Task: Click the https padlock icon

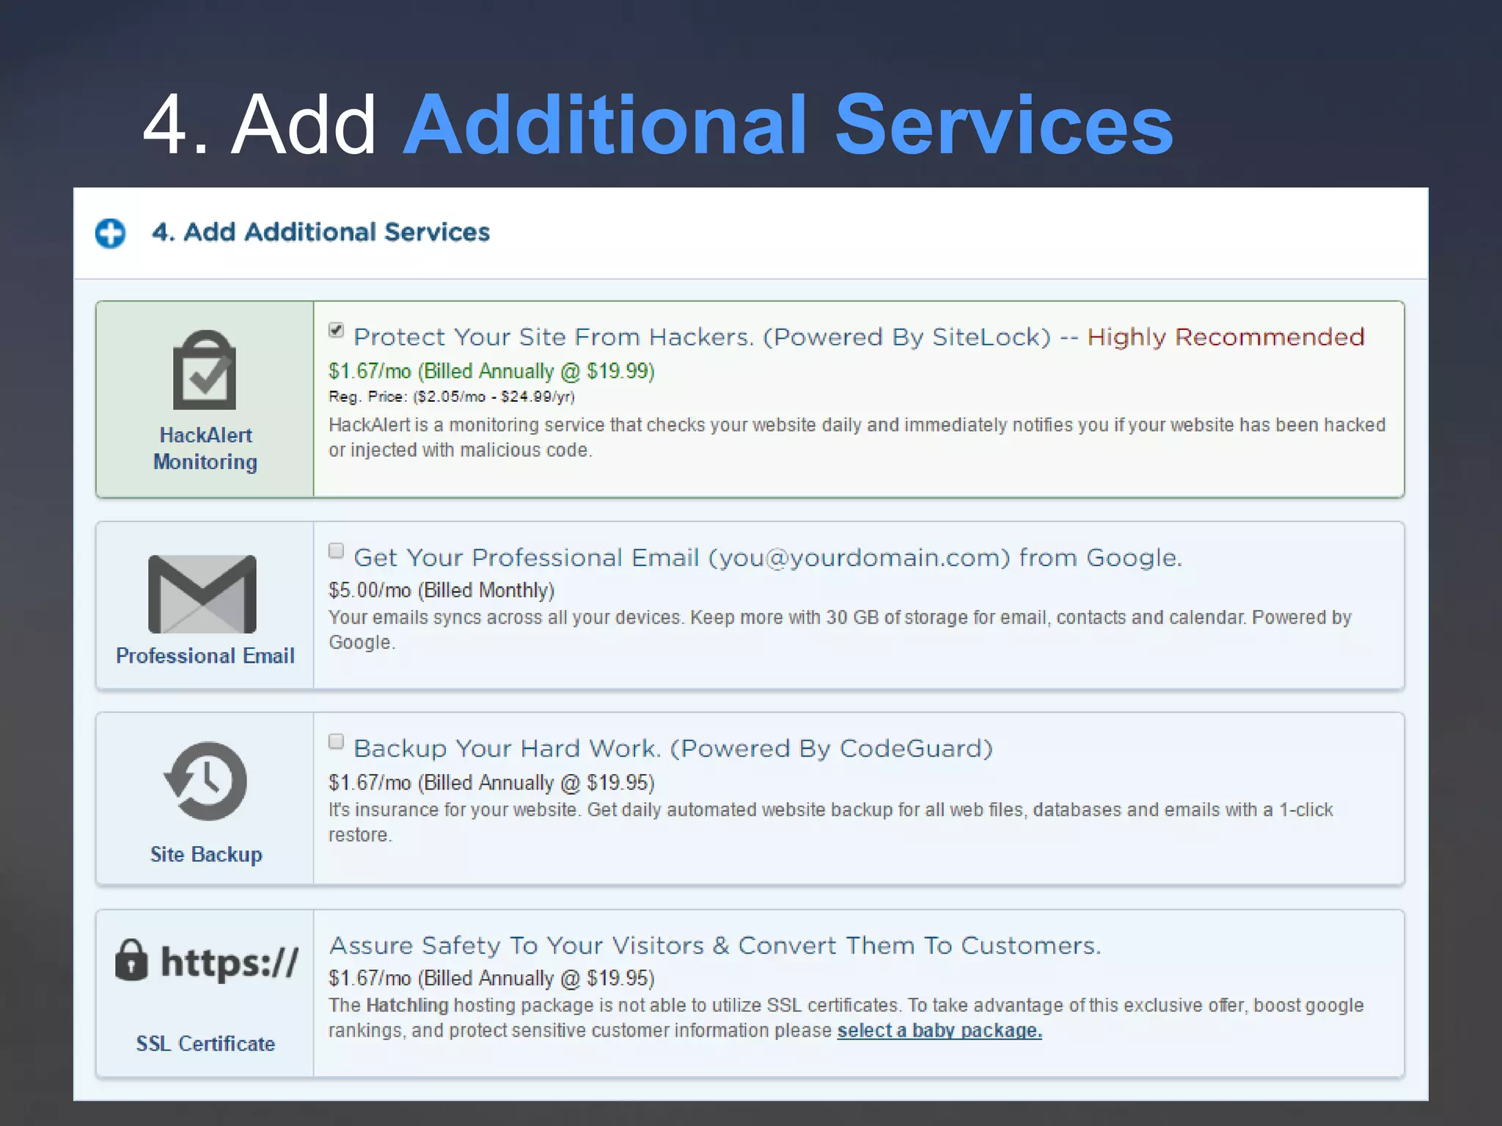Action: point(131,960)
